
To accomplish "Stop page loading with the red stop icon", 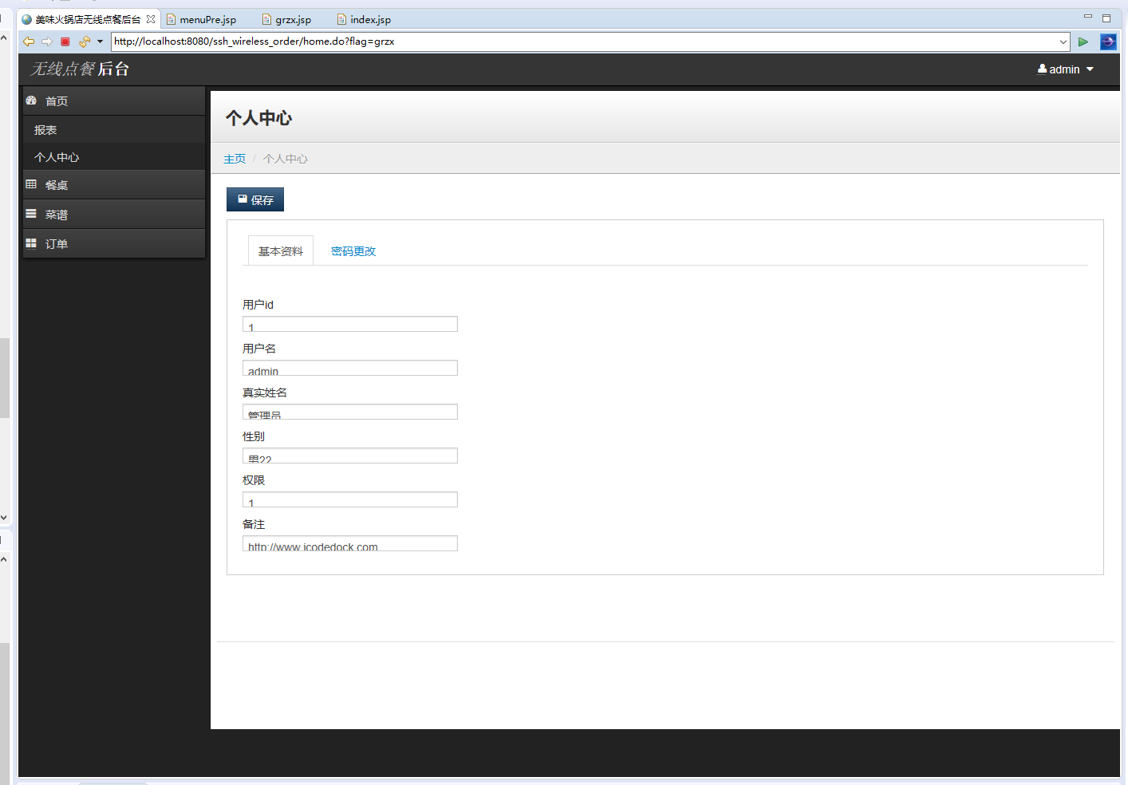I will (x=65, y=41).
